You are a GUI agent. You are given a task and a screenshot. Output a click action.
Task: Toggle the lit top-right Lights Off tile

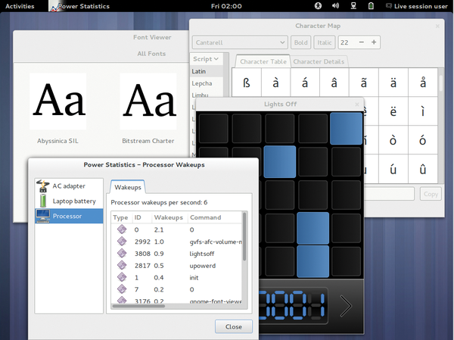[x=347, y=126]
